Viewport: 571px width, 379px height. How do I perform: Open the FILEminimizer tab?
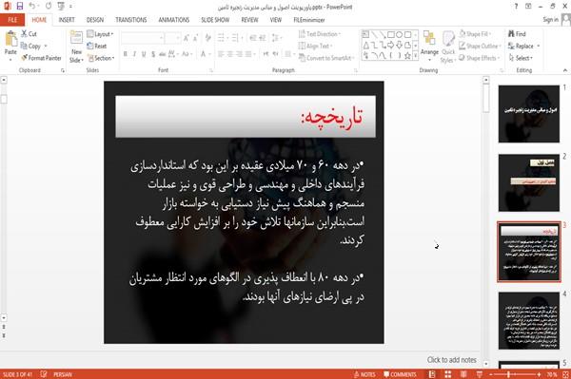[x=308, y=20]
